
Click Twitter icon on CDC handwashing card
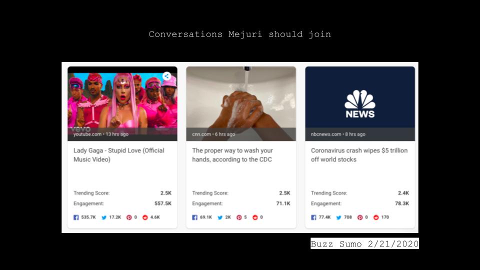tap(220, 217)
